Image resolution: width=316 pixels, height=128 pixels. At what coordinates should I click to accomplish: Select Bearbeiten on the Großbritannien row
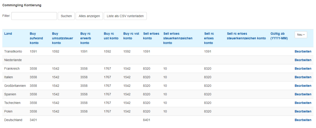click(x=303, y=86)
